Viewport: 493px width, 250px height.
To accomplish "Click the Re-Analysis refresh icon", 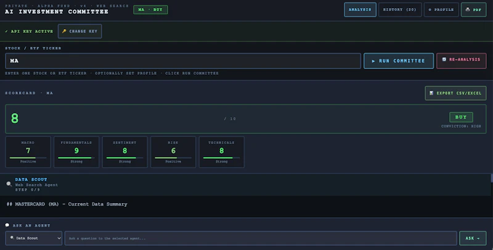I will click(x=444, y=59).
